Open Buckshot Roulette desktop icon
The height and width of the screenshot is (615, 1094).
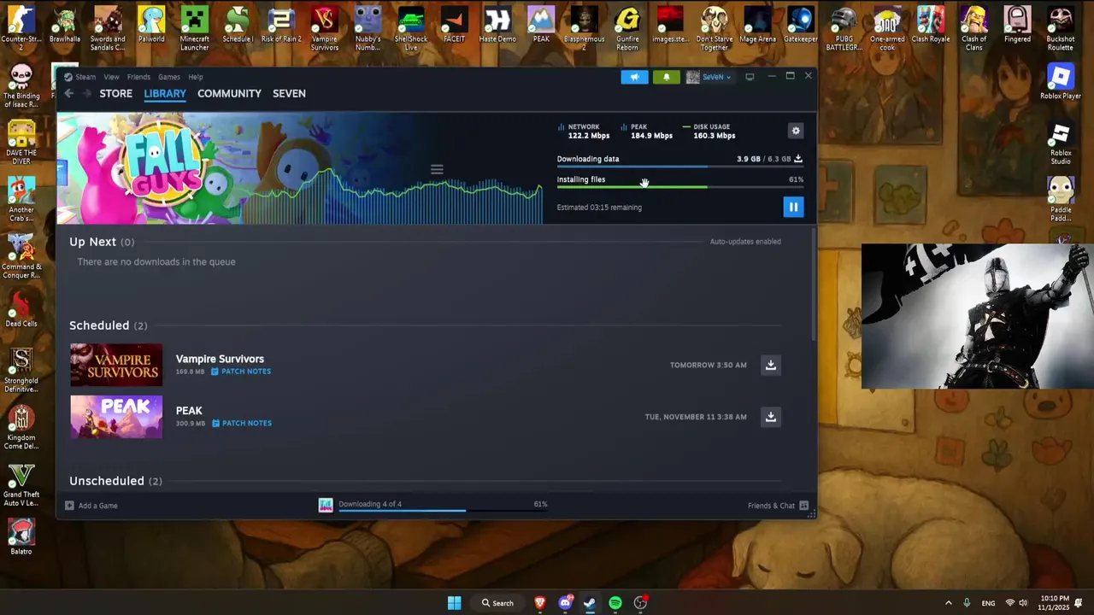click(x=1061, y=27)
